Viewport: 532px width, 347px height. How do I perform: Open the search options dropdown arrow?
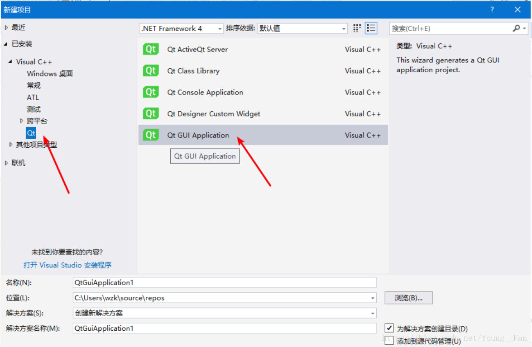tap(525, 28)
